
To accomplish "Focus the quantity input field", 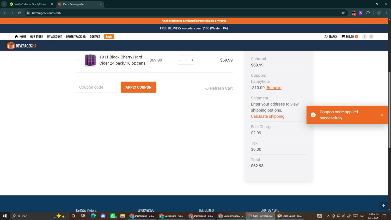I will pos(186,60).
